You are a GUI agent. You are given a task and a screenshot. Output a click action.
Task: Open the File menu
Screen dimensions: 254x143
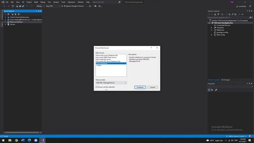pos(7,2)
